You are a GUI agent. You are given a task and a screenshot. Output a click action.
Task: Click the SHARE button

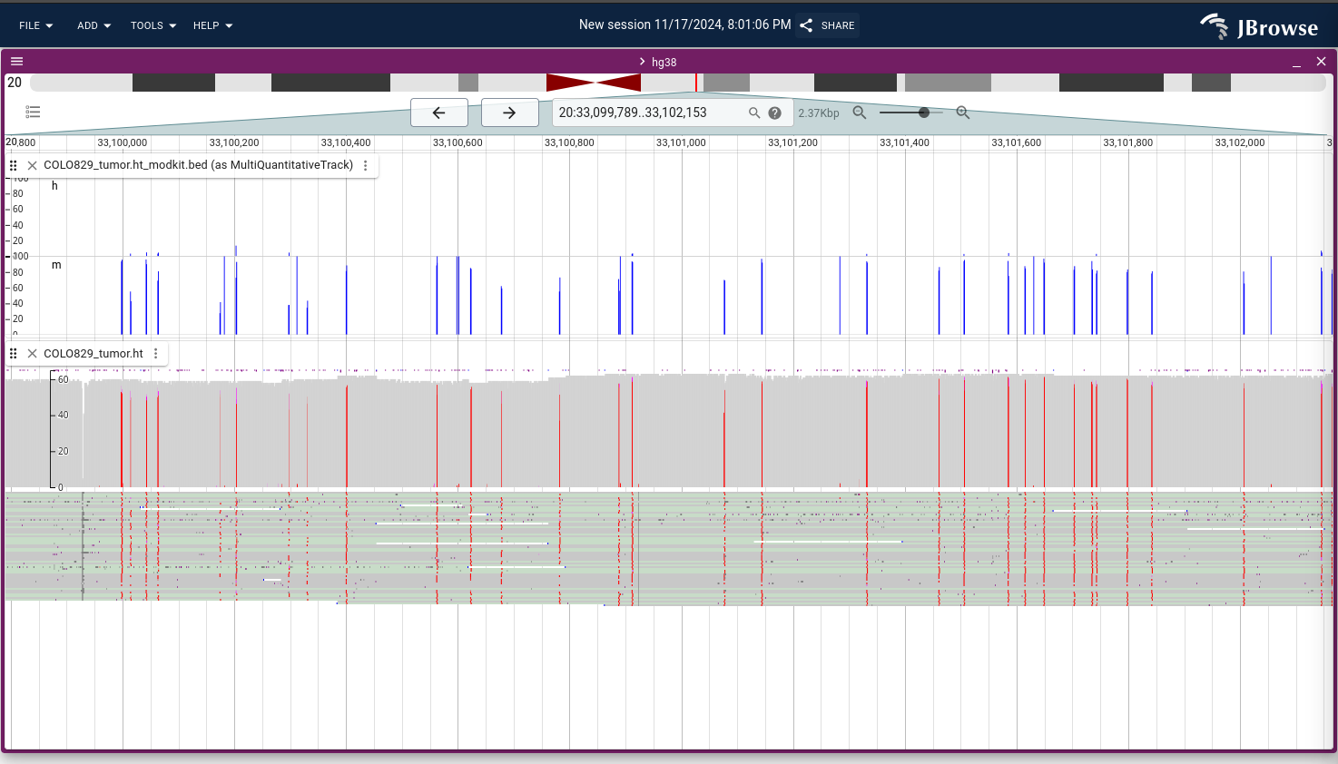click(x=828, y=25)
